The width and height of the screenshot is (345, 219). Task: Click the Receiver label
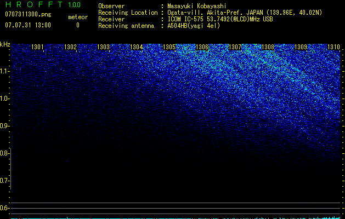click(111, 19)
